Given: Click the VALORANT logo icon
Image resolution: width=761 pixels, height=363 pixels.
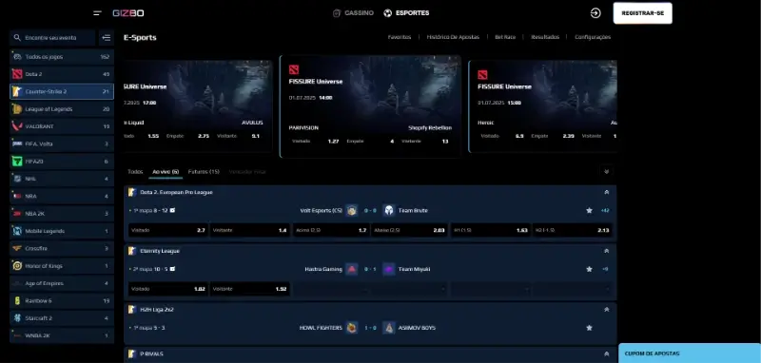Looking at the screenshot, I should [x=17, y=126].
